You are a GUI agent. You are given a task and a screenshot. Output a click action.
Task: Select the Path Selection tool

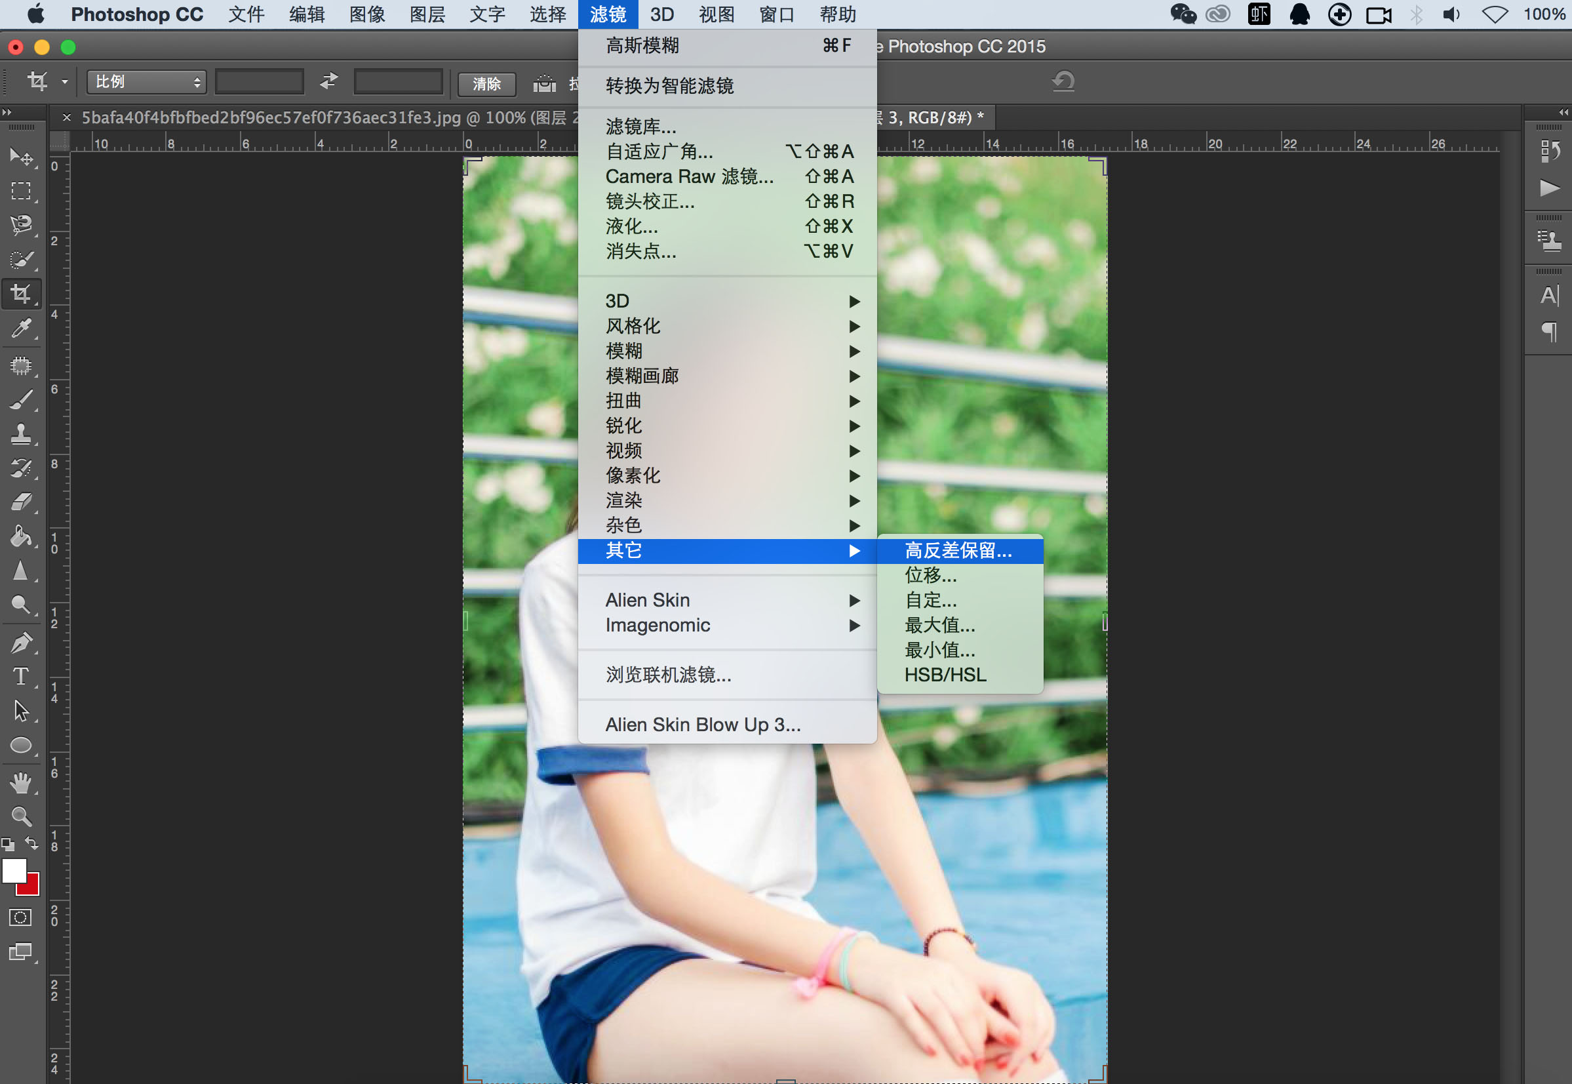(21, 710)
